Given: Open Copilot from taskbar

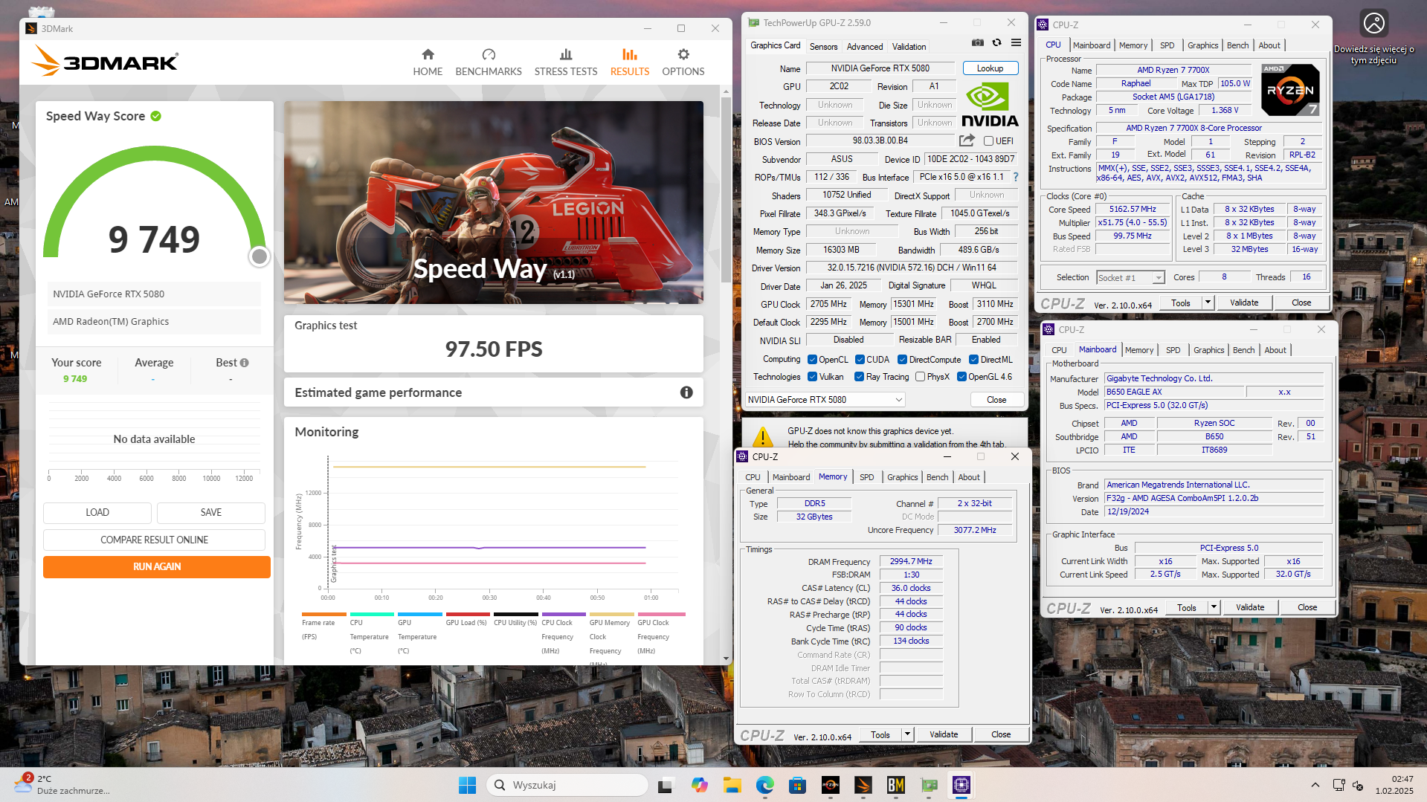Looking at the screenshot, I should click(x=699, y=785).
